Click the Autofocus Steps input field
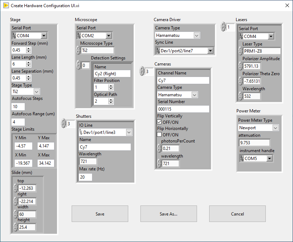 (x=18, y=107)
